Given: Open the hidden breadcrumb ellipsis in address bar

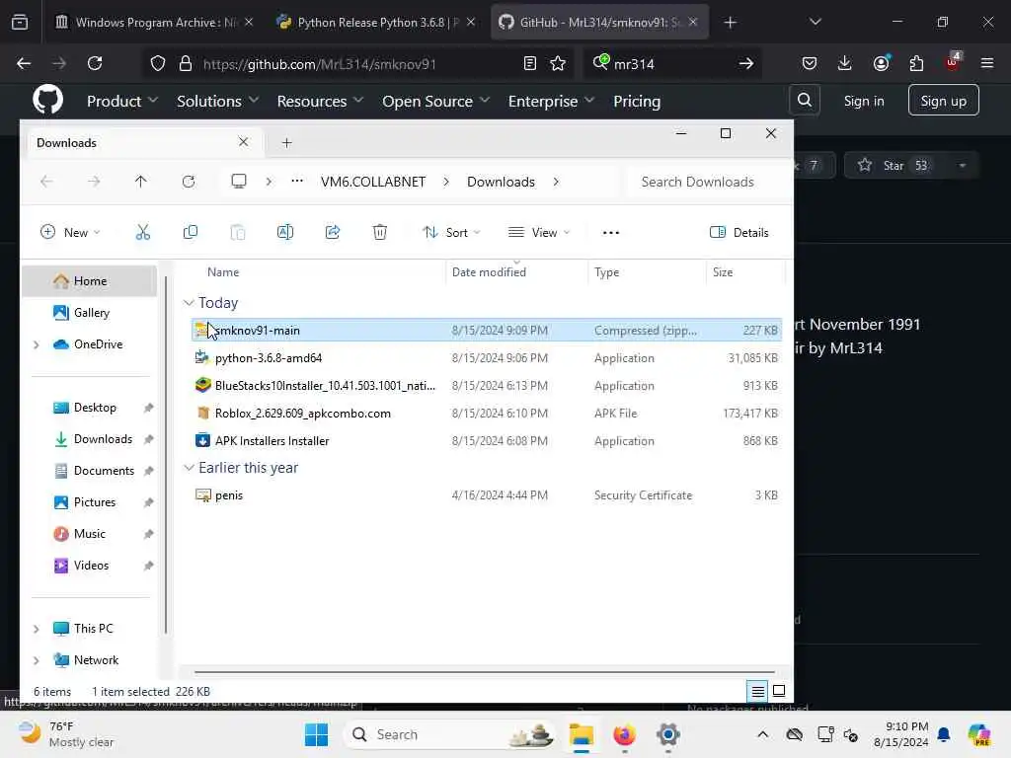Looking at the screenshot, I should click(296, 182).
